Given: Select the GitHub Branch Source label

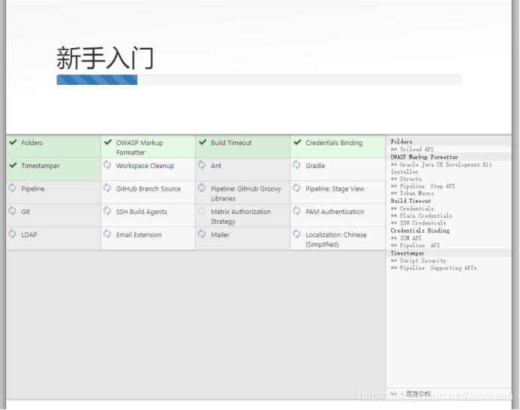Looking at the screenshot, I should [149, 188].
